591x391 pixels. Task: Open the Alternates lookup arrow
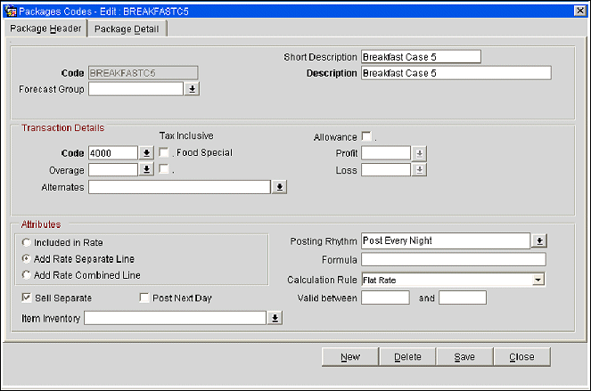click(278, 187)
